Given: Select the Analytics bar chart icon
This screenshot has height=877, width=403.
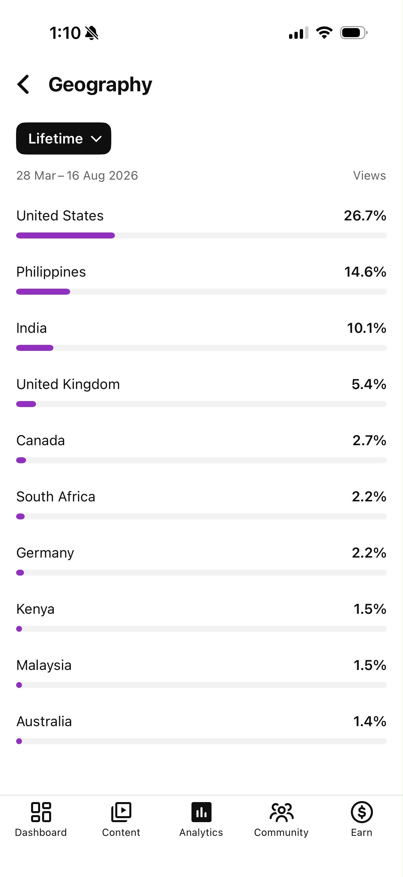Looking at the screenshot, I should click(201, 812).
